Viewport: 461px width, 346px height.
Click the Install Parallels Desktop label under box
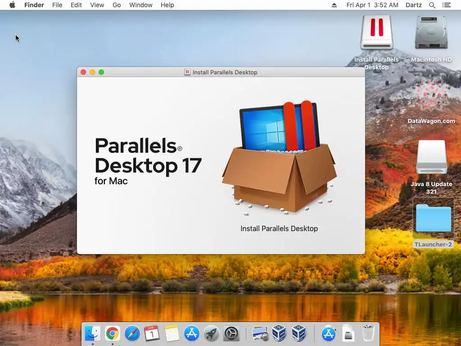[x=279, y=228]
